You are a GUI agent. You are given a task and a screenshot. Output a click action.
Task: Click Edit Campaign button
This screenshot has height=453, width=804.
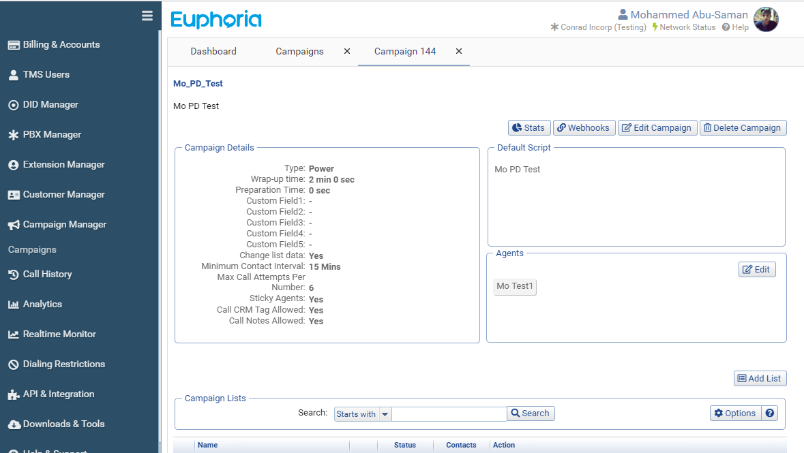pos(657,128)
